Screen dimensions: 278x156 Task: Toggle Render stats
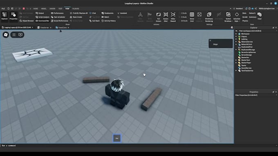tap(245, 17)
